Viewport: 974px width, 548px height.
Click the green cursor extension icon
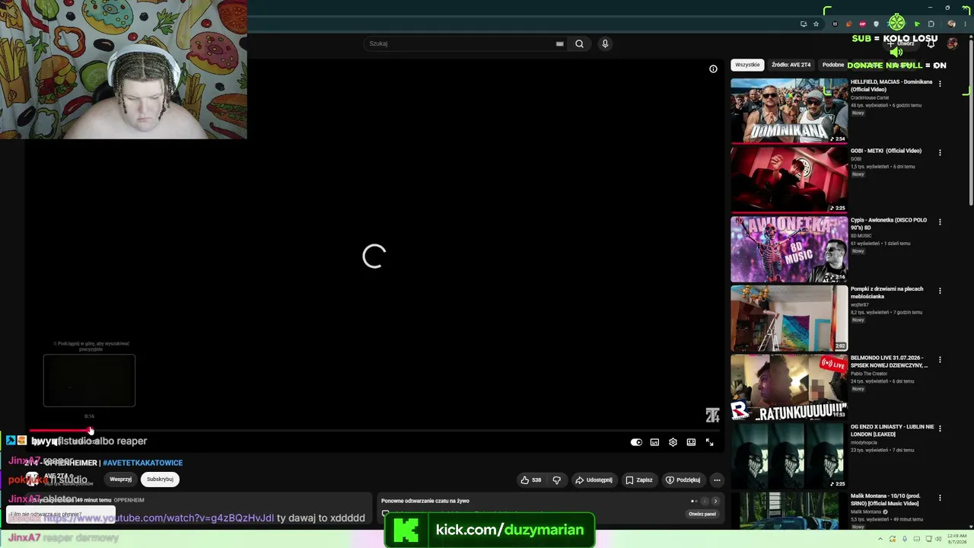point(917,24)
